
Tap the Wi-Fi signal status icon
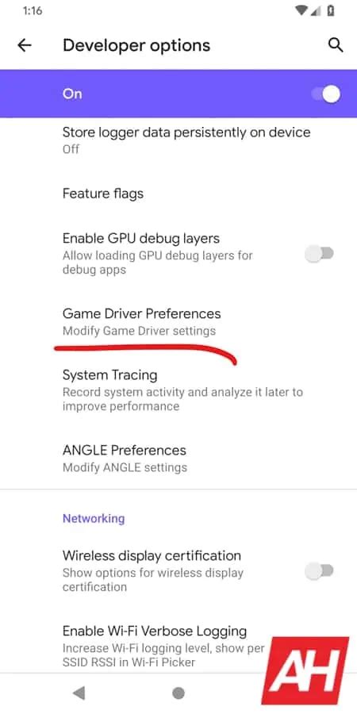pos(301,10)
